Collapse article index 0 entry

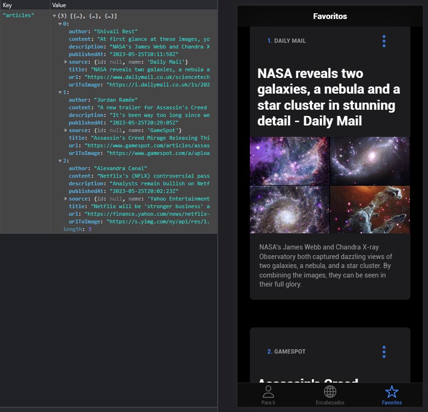coord(60,24)
